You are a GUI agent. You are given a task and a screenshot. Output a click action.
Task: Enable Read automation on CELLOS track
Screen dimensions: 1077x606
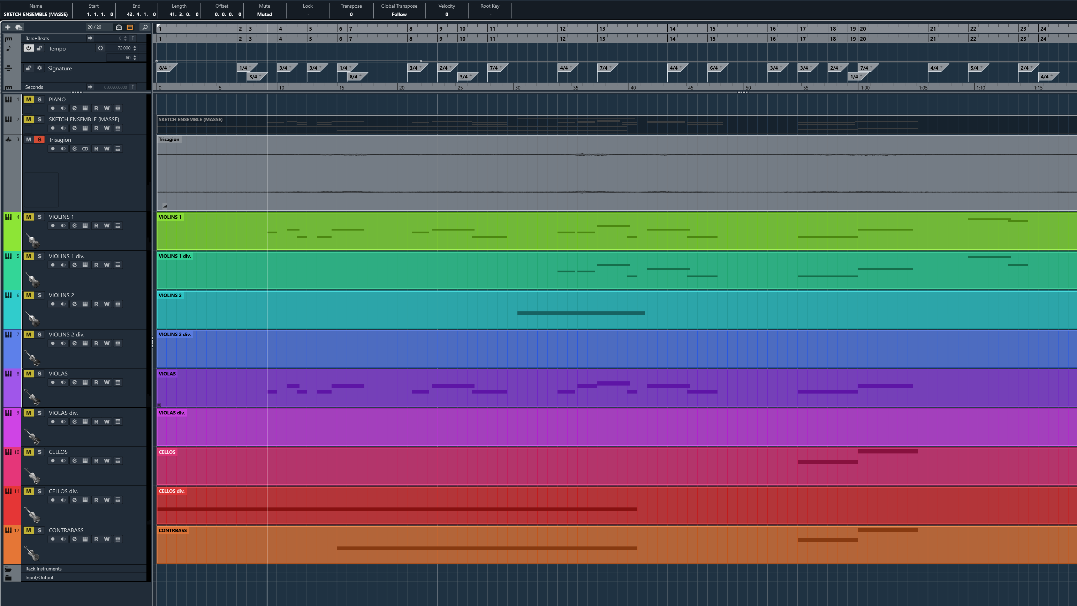pyautogui.click(x=96, y=461)
